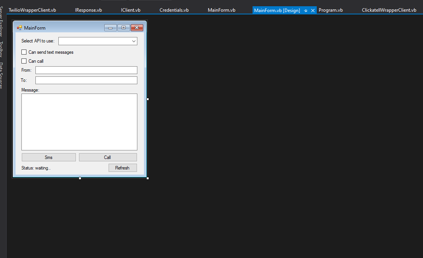This screenshot has width=423, height=258.
Task: Select the Sms button
Action: (x=49, y=157)
